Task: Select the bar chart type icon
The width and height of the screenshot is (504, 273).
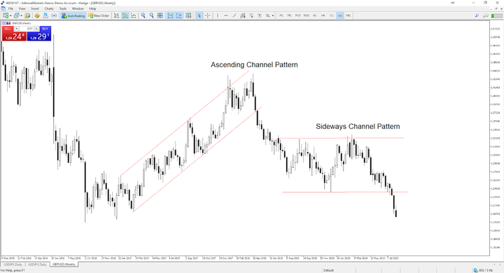Action: coord(116,15)
